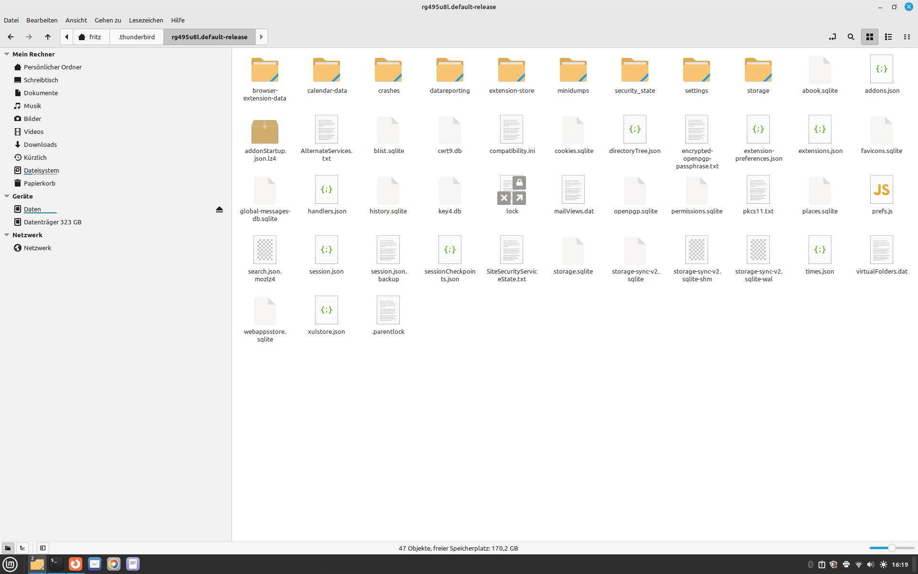Collapse the Geräte section
The width and height of the screenshot is (918, 574).
click(7, 196)
